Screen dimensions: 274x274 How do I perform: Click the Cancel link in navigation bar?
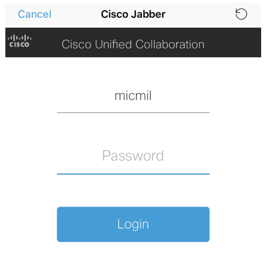35,14
